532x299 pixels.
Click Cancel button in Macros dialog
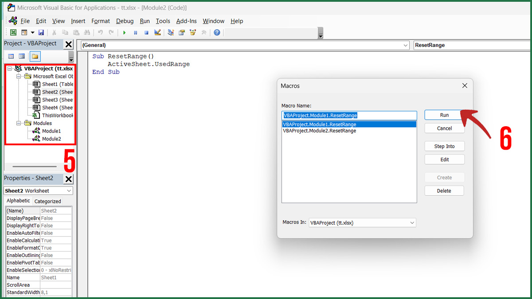(x=444, y=128)
